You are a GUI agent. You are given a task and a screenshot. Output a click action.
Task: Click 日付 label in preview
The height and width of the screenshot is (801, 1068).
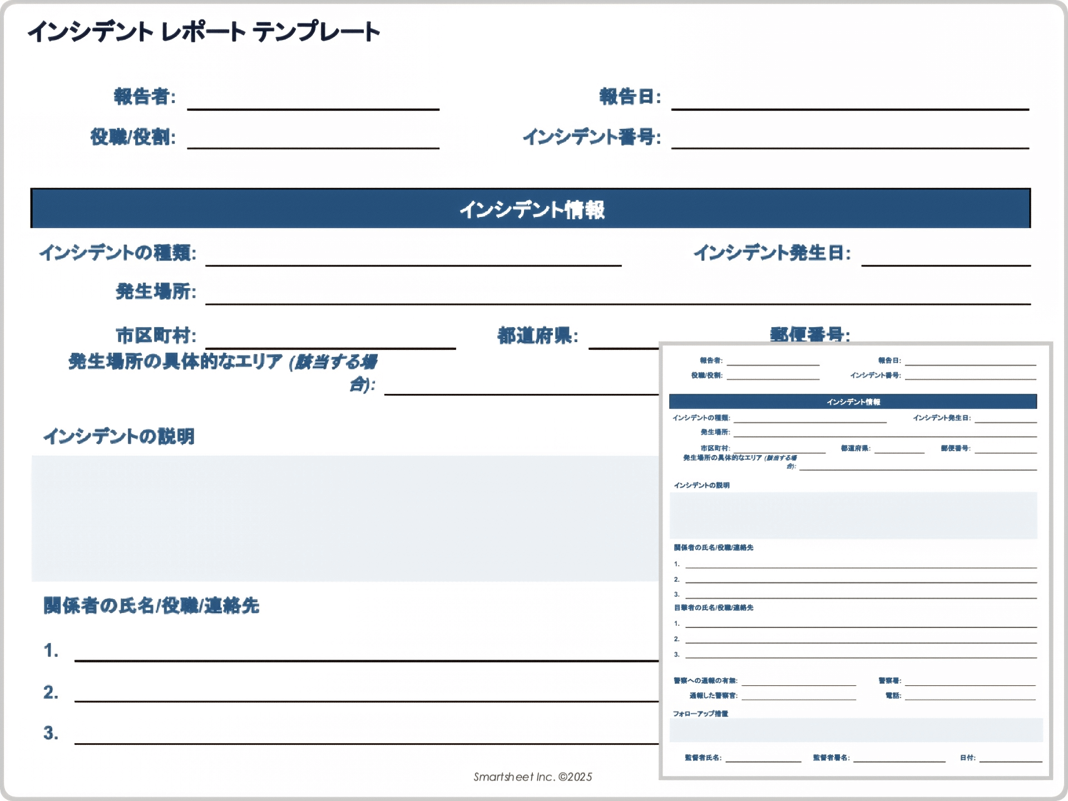(x=968, y=758)
